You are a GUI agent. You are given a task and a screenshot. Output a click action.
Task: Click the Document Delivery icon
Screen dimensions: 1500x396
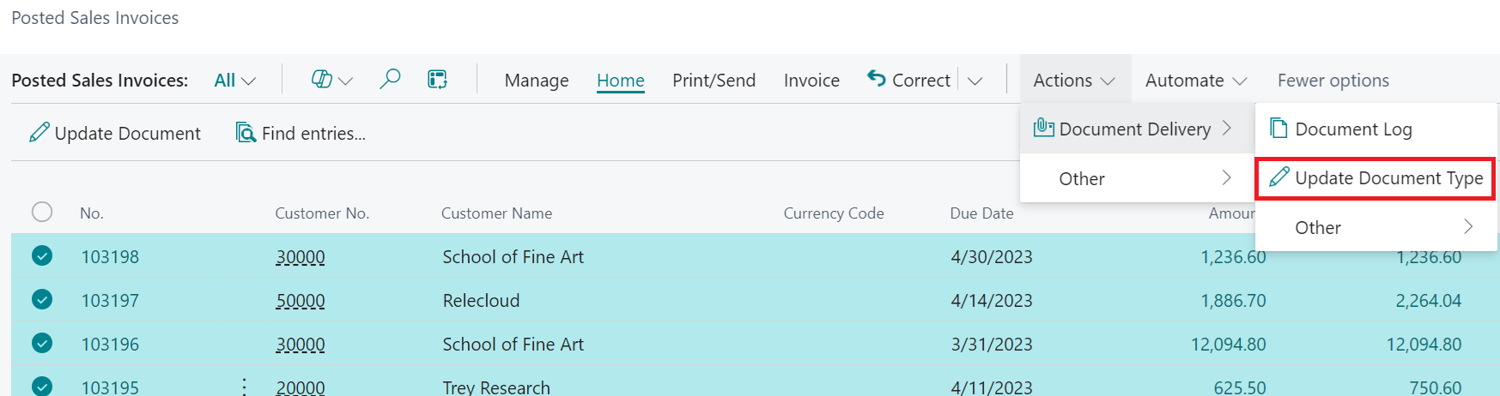pyautogui.click(x=1043, y=129)
